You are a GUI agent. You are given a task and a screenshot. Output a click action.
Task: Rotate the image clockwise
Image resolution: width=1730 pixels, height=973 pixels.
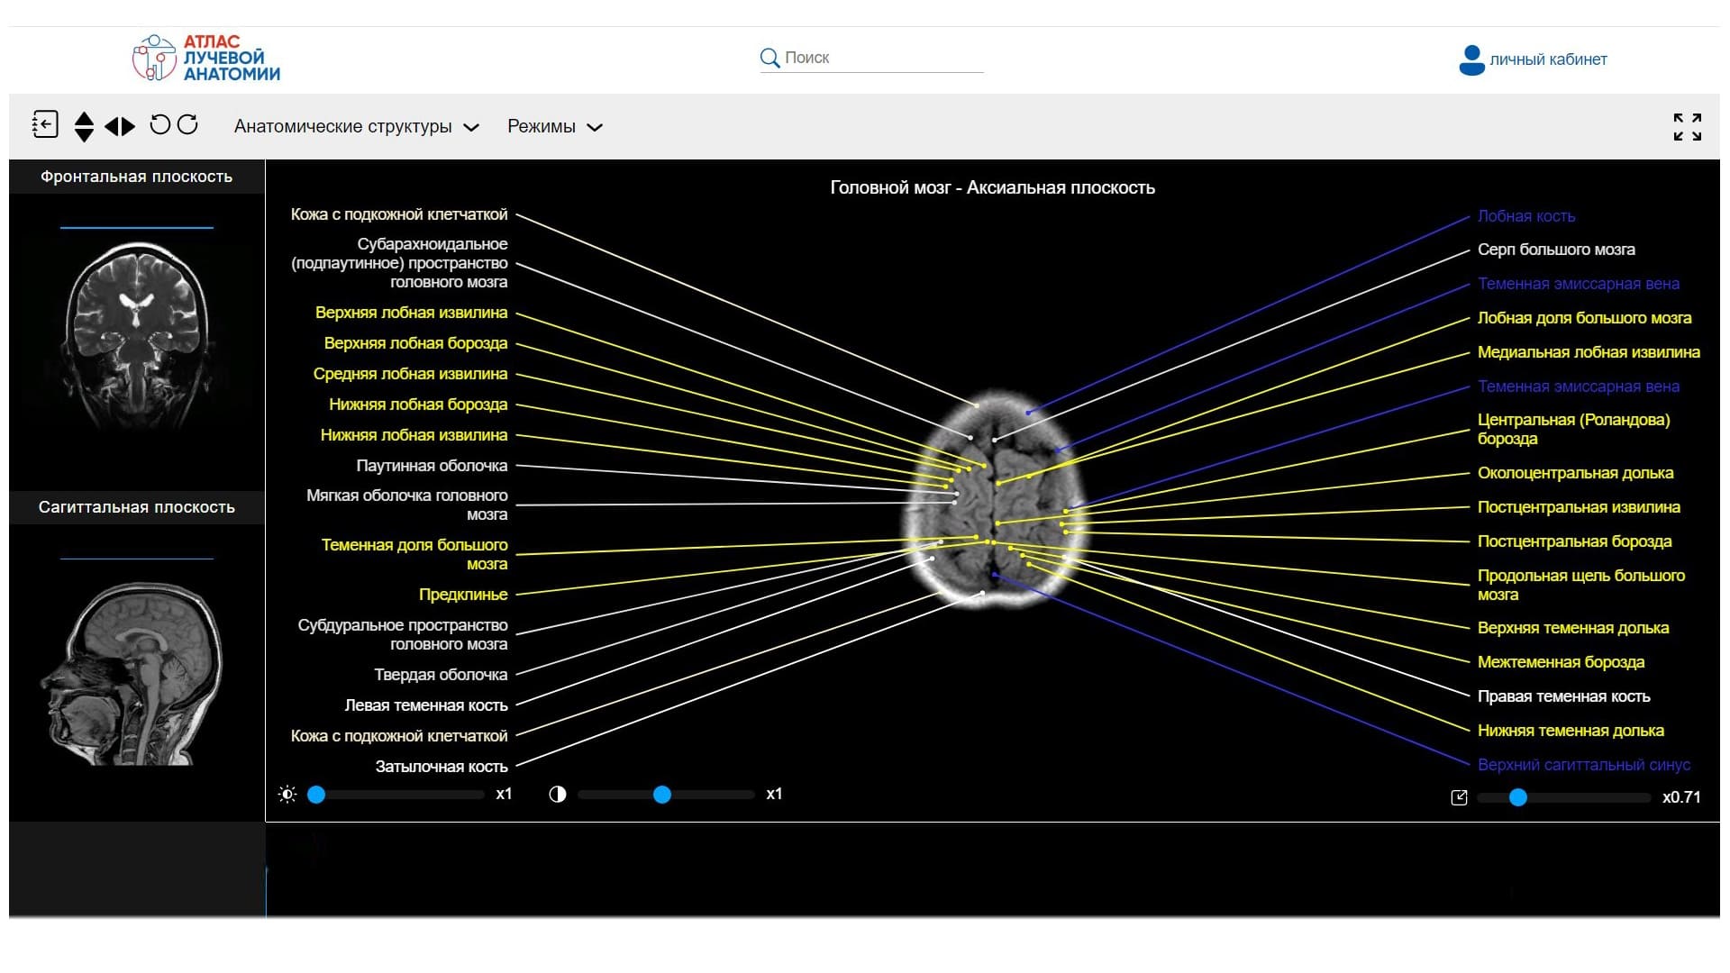click(x=187, y=124)
